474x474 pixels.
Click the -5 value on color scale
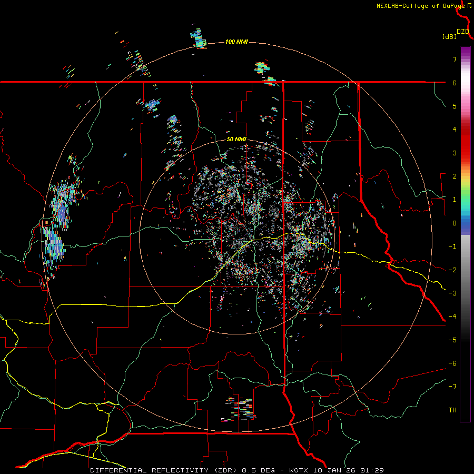(452, 340)
